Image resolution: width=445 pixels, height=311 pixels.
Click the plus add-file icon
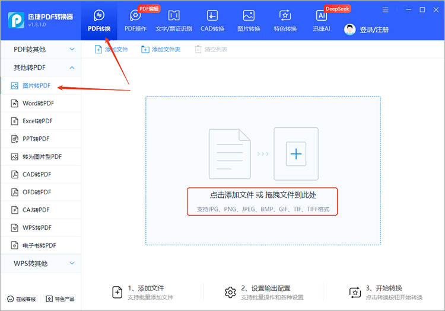pos(296,154)
